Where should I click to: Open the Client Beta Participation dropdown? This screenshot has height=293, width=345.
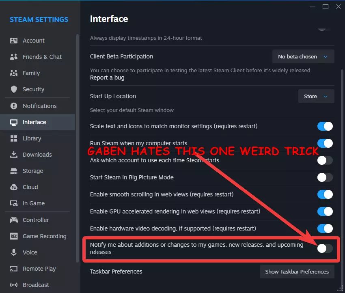(x=303, y=56)
